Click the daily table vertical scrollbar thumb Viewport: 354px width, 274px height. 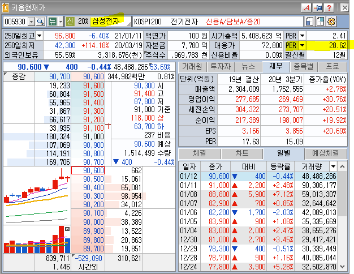point(342,194)
